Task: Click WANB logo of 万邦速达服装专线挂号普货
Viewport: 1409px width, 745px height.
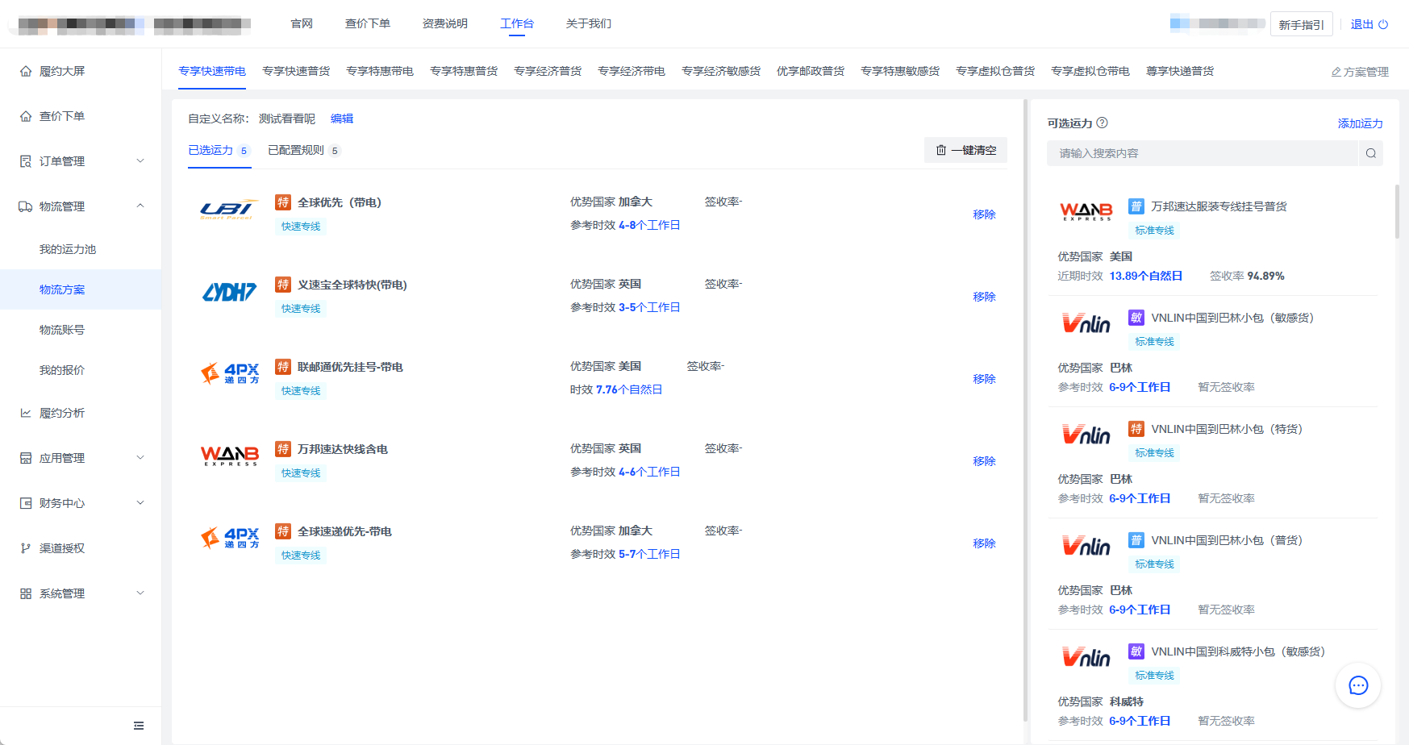Action: point(1086,212)
